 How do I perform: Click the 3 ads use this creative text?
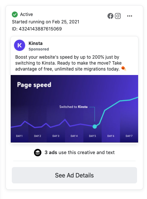click(79, 153)
